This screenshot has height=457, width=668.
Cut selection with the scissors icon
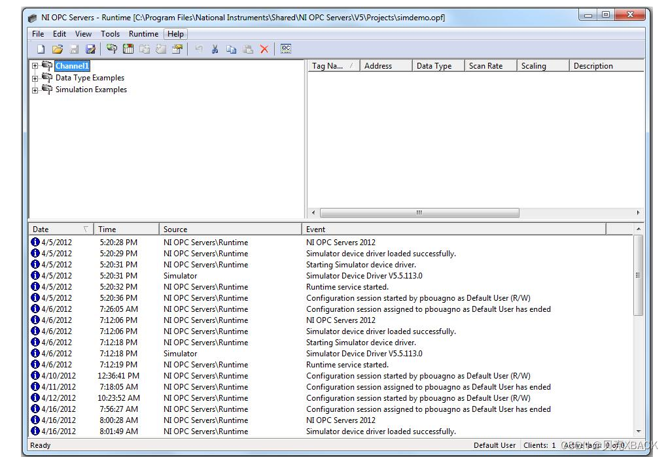click(x=215, y=49)
